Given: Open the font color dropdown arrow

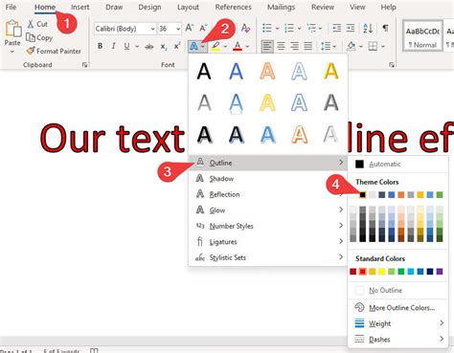Looking at the screenshot, I should pyautogui.click(x=247, y=47).
